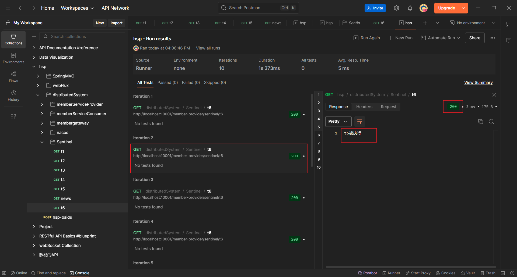Open the Pretty format dropdown
This screenshot has height=277, width=517.
(338, 122)
